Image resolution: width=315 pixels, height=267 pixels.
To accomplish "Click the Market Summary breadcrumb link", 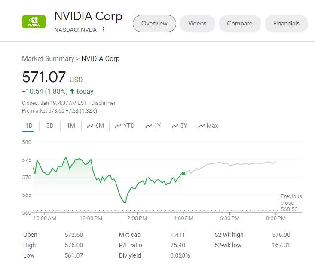I will point(48,58).
